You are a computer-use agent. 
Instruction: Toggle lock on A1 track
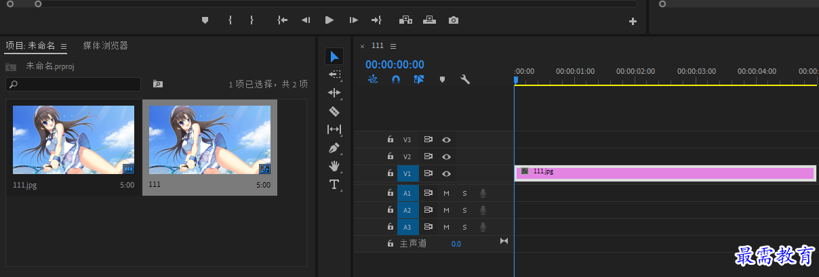pyautogui.click(x=390, y=193)
